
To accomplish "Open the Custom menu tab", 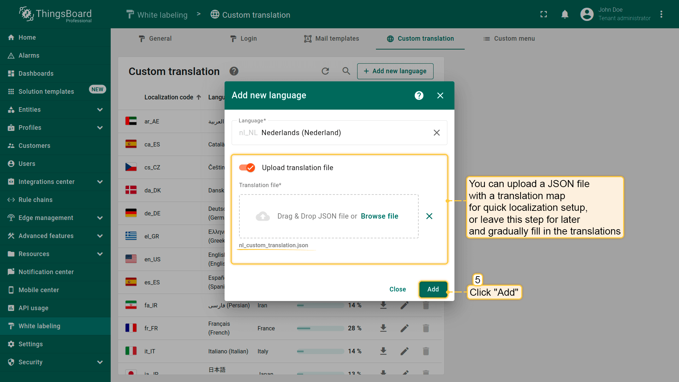I will pyautogui.click(x=509, y=39).
